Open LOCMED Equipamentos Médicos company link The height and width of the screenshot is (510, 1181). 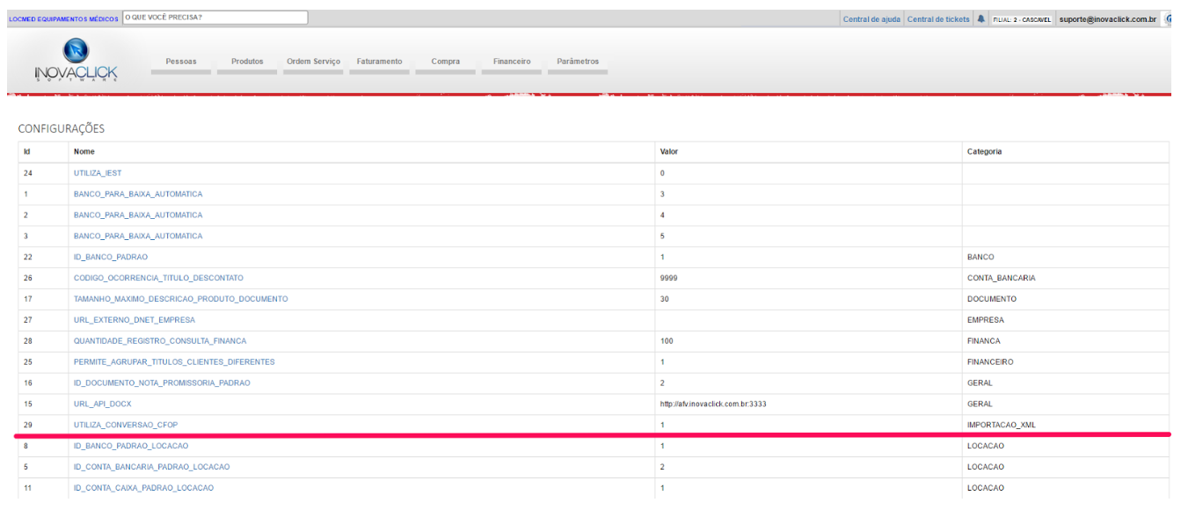(62, 18)
